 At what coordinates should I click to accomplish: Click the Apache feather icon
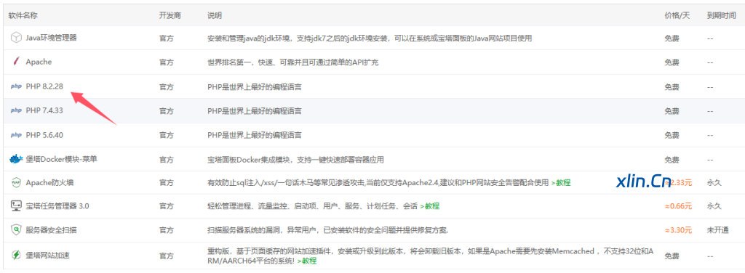(16, 62)
